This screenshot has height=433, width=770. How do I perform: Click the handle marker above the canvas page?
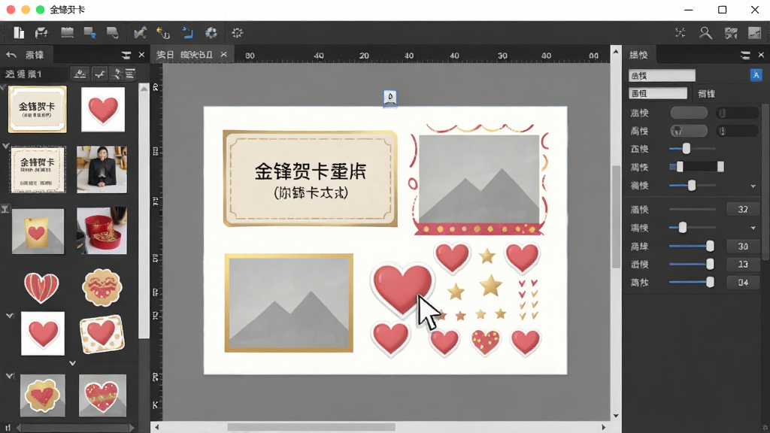[x=390, y=97]
